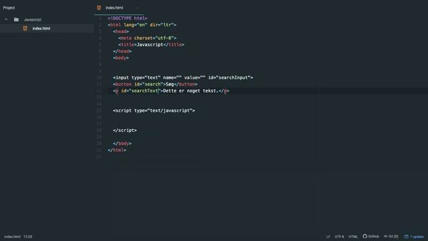
Task: Click the closing </script> tag
Action: pos(125,131)
